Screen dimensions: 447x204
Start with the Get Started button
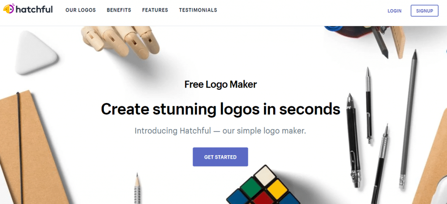pyautogui.click(x=220, y=157)
